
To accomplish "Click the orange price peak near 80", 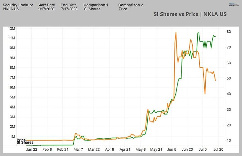I will 176,32.
